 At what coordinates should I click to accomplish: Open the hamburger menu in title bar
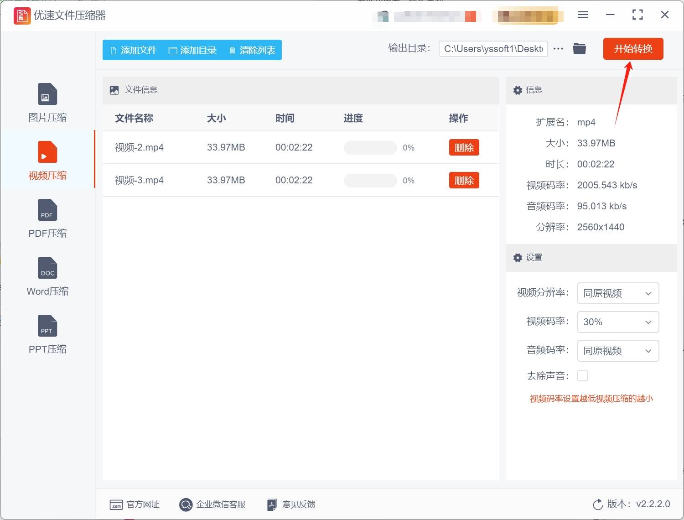point(583,15)
